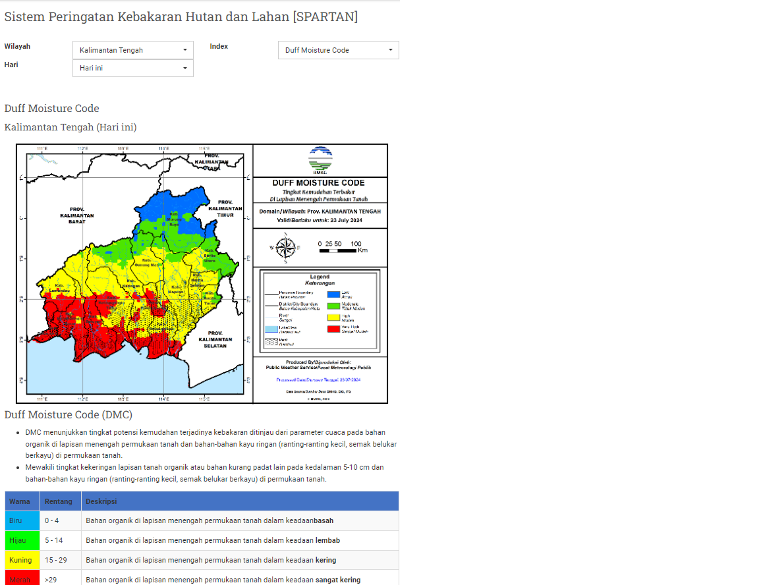Click the blue Low legend swatch on map

[333, 294]
